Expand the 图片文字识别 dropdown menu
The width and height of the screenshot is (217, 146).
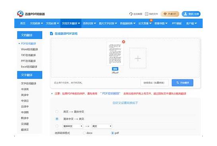(108, 23)
